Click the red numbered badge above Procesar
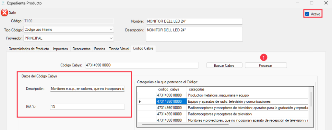332x130 pixels. [x=264, y=57]
